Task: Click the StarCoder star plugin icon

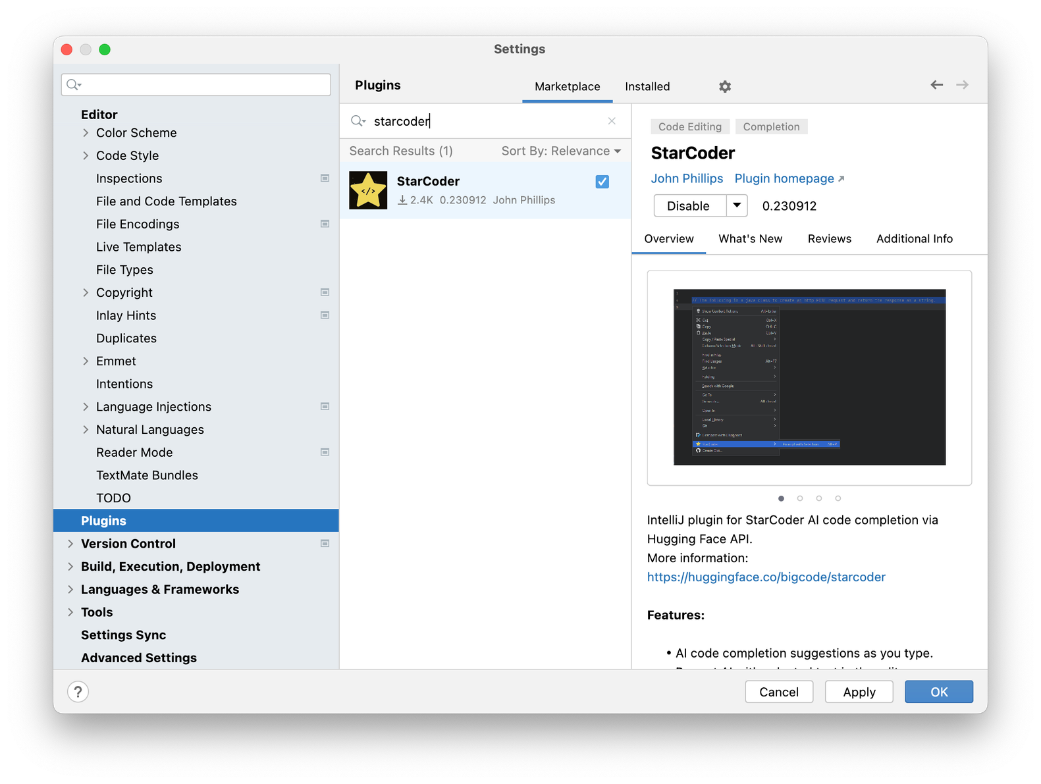Action: coord(368,190)
